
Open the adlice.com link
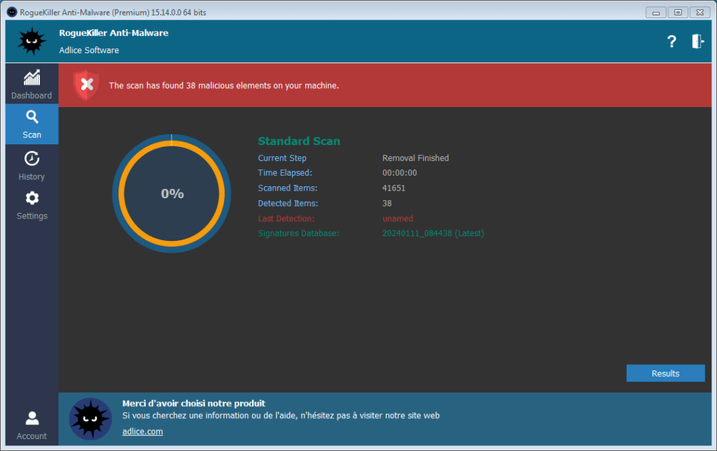142,431
